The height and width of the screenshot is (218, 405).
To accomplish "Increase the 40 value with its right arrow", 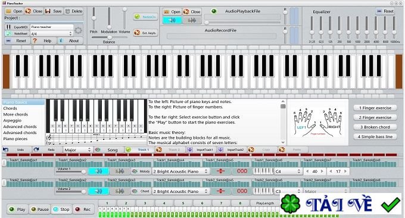I will 322,172.
